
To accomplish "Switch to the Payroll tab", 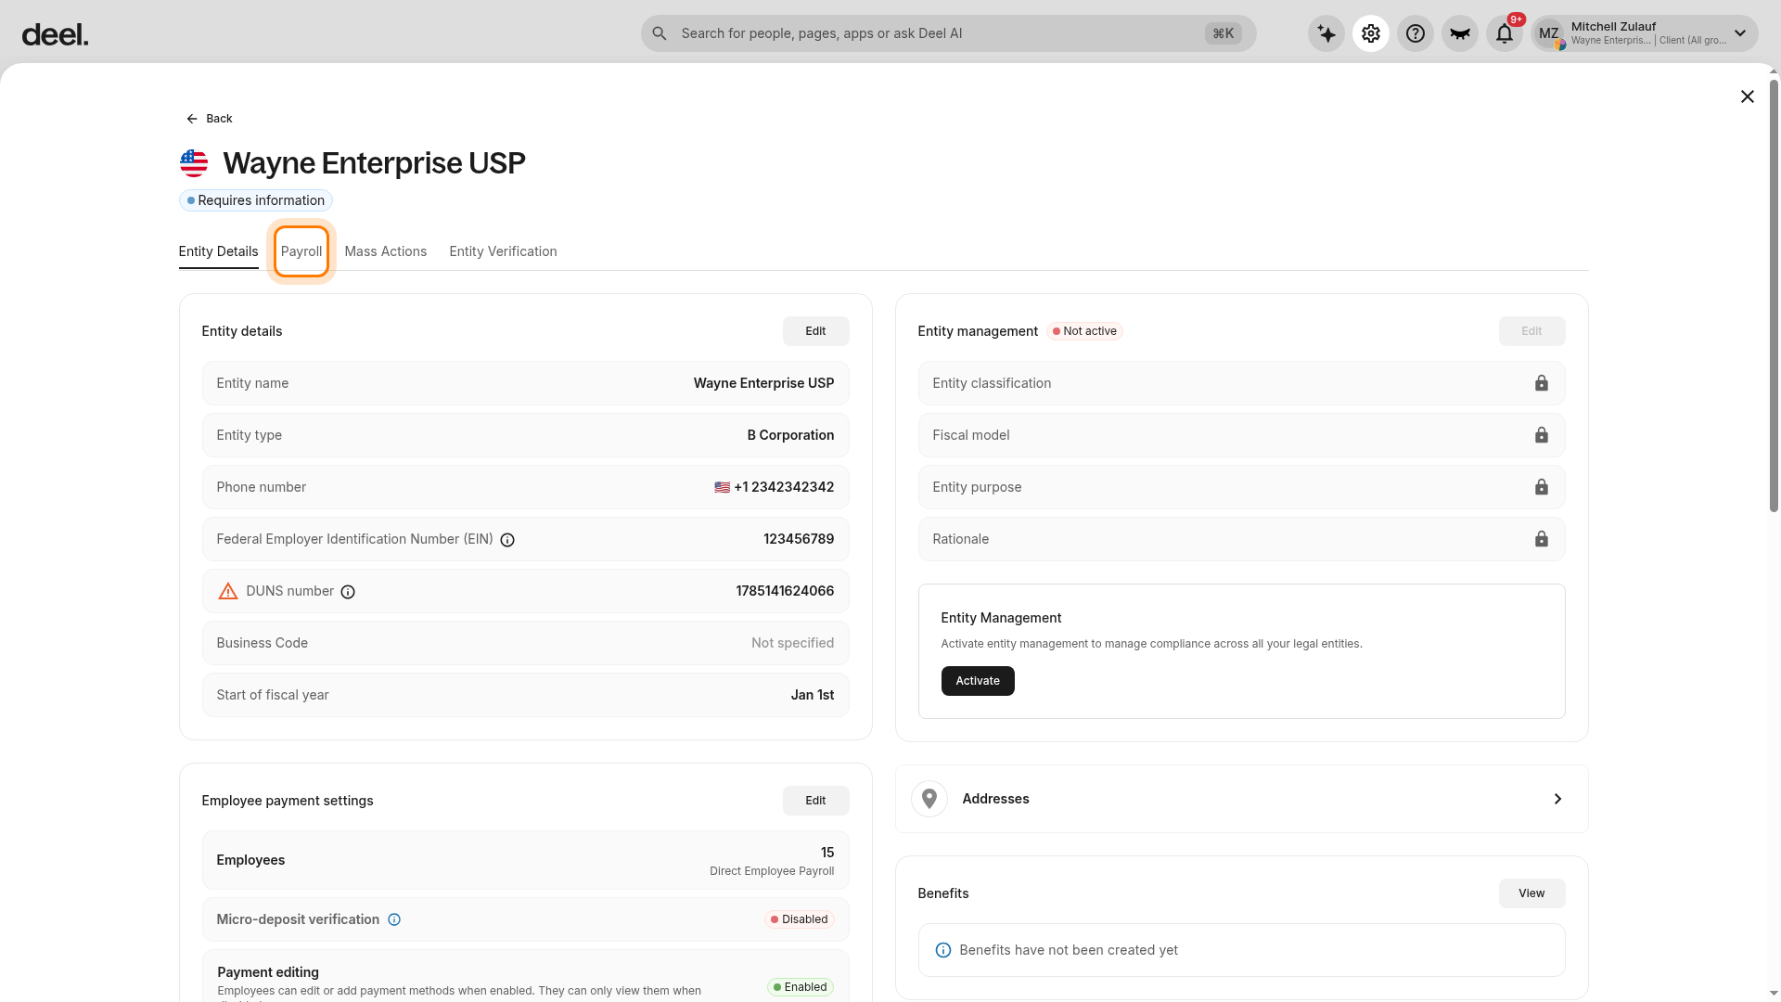I will click(x=301, y=251).
